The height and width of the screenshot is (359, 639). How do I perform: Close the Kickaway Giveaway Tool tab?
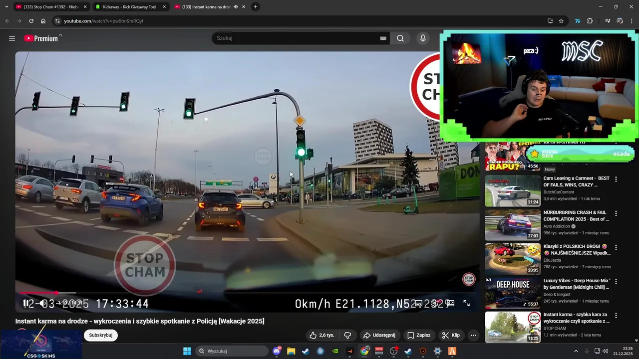coord(164,7)
